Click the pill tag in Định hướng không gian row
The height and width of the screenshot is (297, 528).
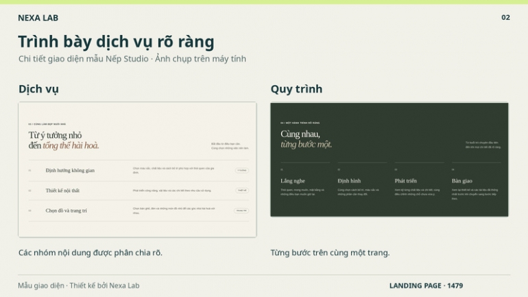[x=242, y=170]
